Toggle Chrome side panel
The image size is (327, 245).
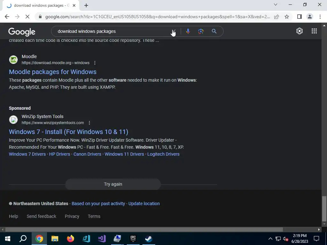299,17
